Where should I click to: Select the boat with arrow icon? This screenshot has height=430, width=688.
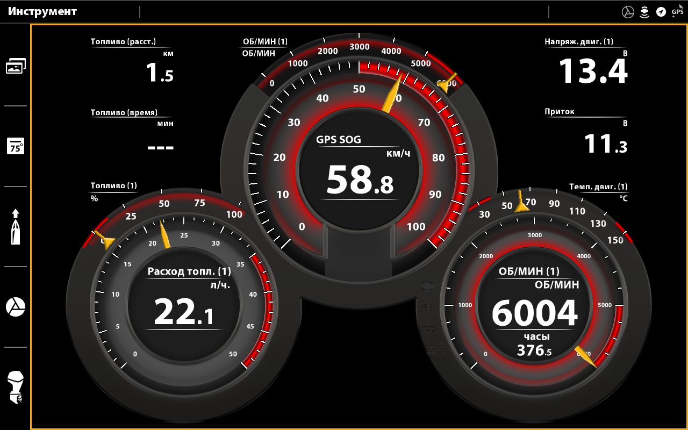(x=16, y=227)
